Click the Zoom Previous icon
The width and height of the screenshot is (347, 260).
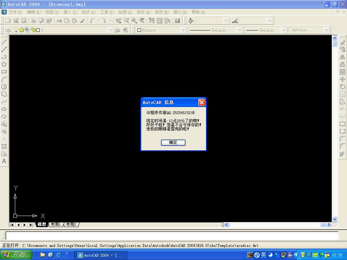(142, 21)
